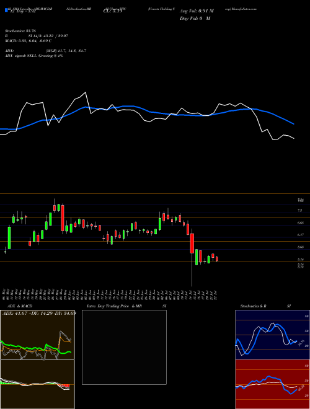Click the red RSI chart thumbnail
Screen dimensions: 310x409
[x=272, y=384]
